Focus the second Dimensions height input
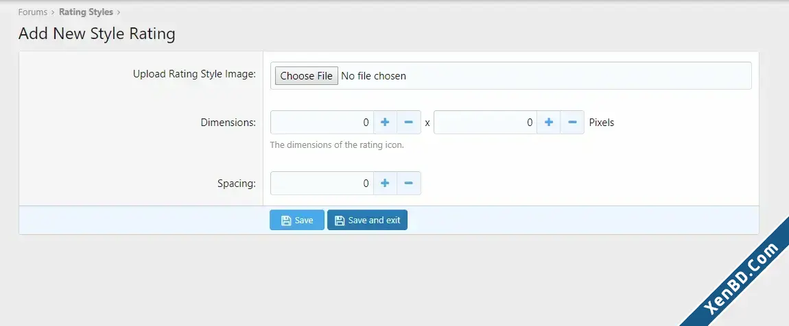 click(x=485, y=122)
